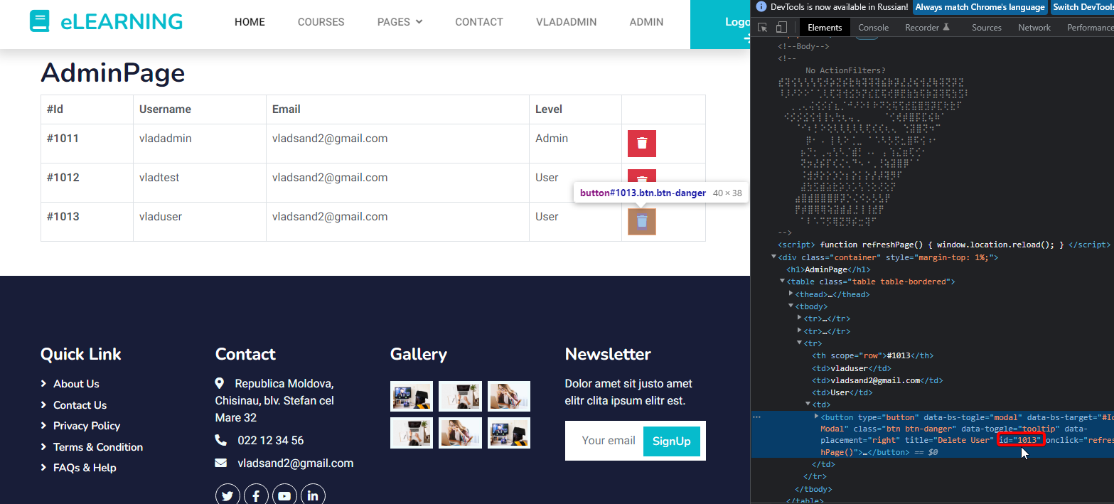This screenshot has height=504, width=1114.
Task: Select the th scope row #1013 line
Action: coord(874,355)
